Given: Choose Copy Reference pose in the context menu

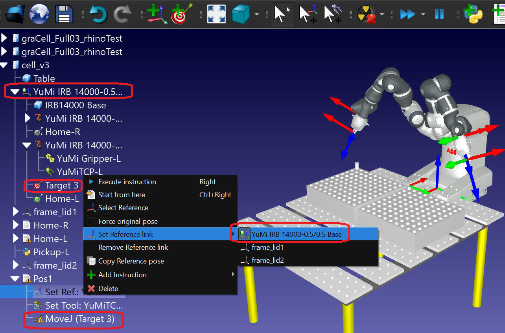Looking at the screenshot, I should point(131,261).
